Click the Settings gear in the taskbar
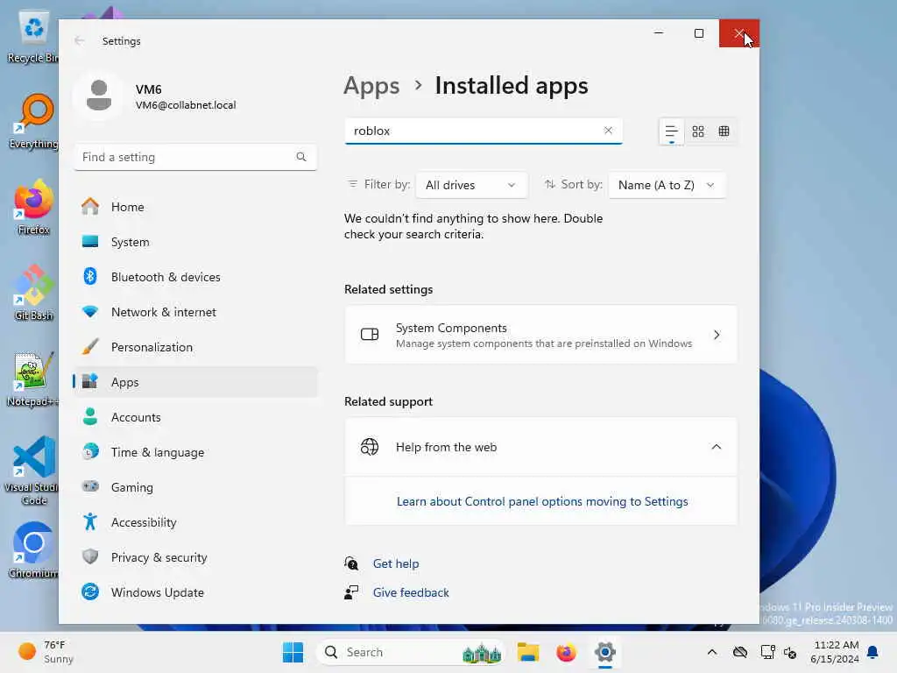The image size is (897, 673). click(604, 652)
